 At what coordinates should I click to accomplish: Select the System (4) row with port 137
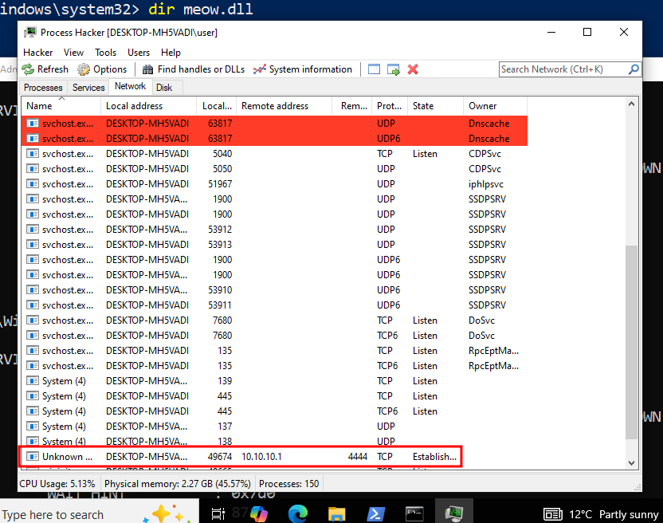point(274,427)
